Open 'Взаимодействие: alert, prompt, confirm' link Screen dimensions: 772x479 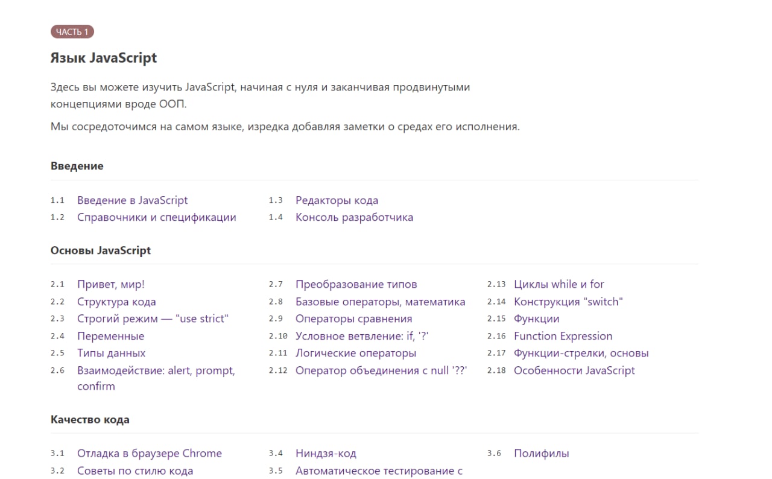coord(156,378)
